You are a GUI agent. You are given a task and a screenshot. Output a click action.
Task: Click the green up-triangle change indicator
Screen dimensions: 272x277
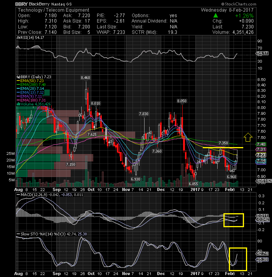click(x=216, y=16)
